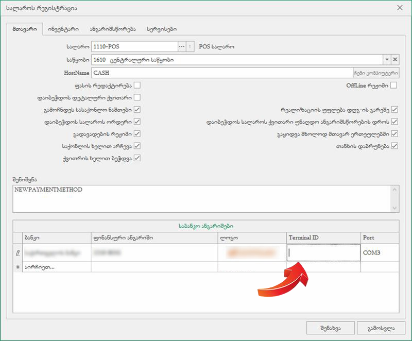Image resolution: width=412 pixels, height=341 pixels.
Task: Open the მთავარი tab
Action: (25, 29)
